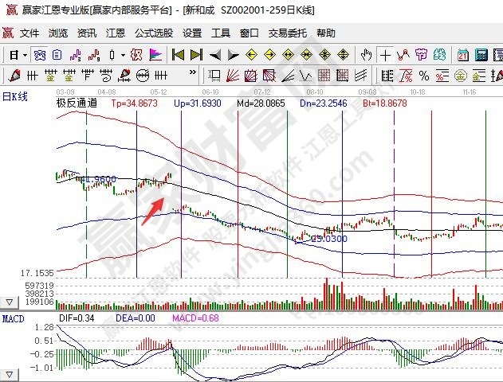Collapse the volume panel with triangle button

10,302
